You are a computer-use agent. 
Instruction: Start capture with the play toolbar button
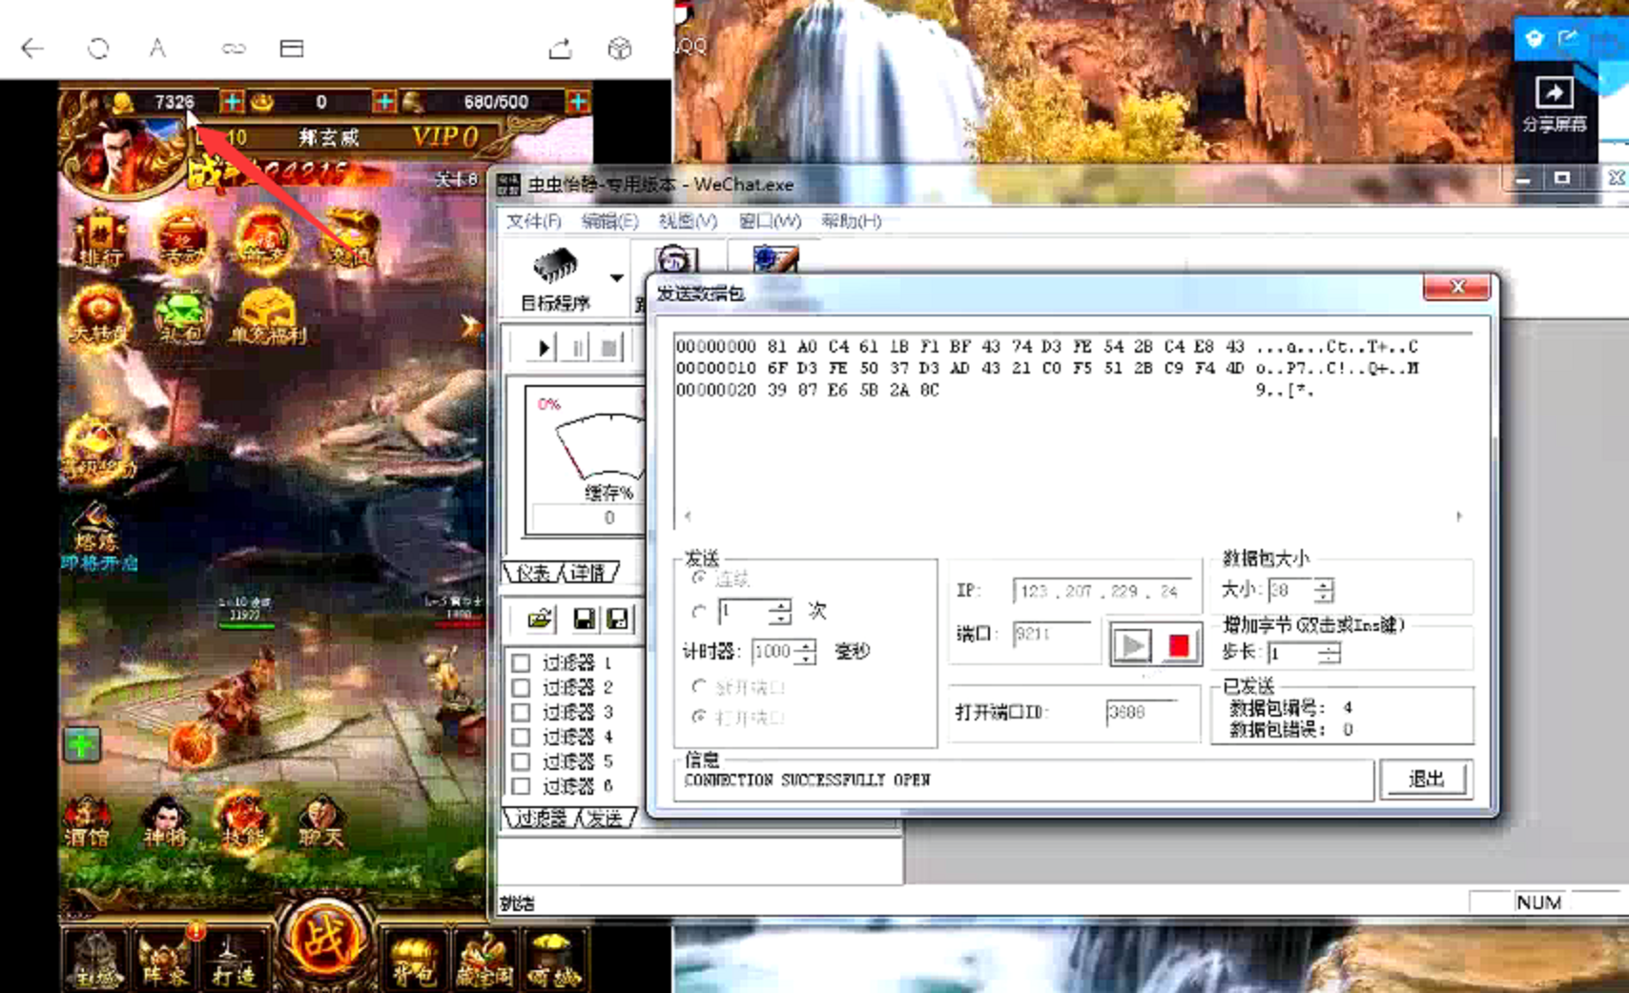point(543,348)
